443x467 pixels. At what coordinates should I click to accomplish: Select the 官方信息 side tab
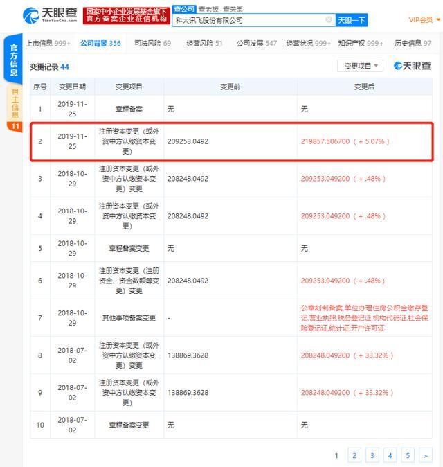click(13, 60)
